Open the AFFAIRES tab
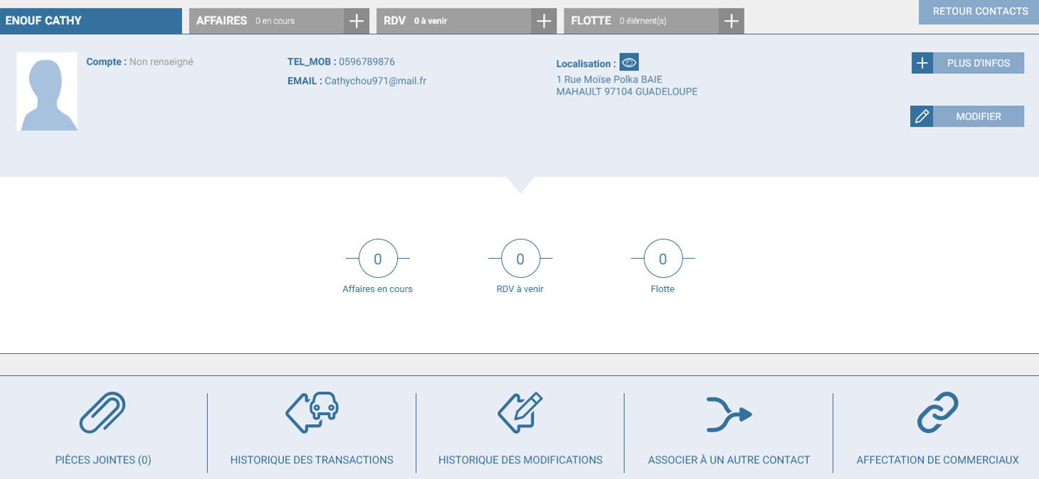This screenshot has height=479, width=1039. click(266, 21)
